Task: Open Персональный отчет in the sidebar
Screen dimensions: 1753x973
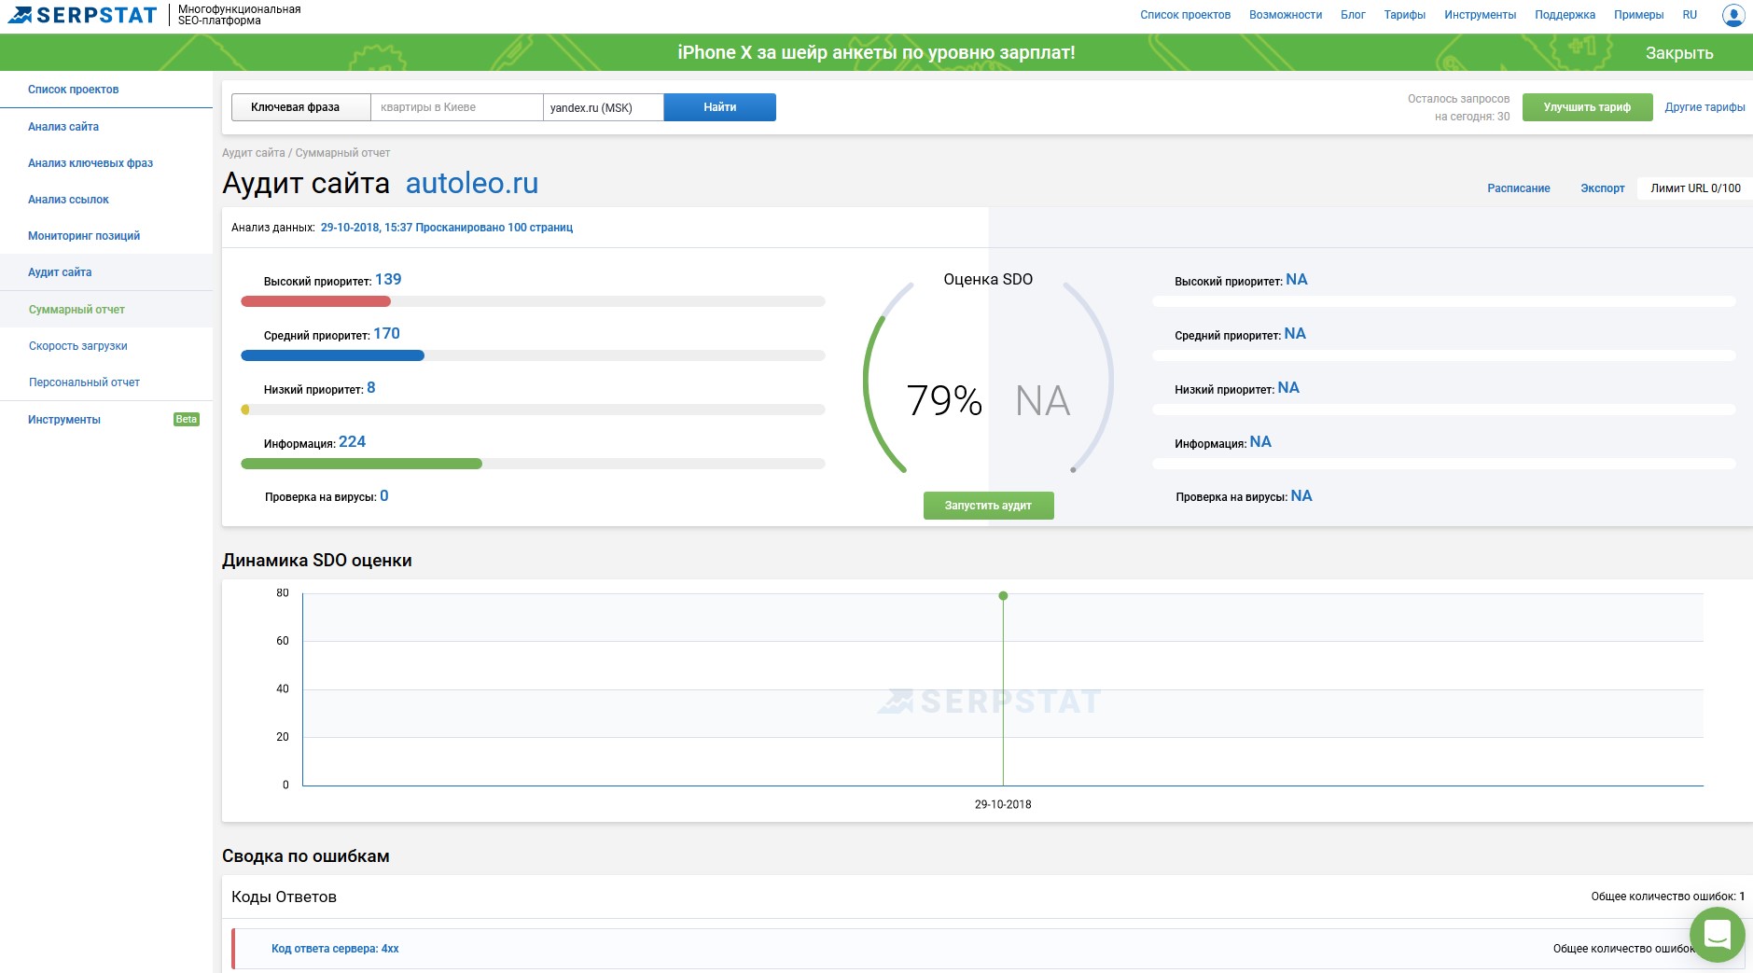Action: [x=84, y=382]
